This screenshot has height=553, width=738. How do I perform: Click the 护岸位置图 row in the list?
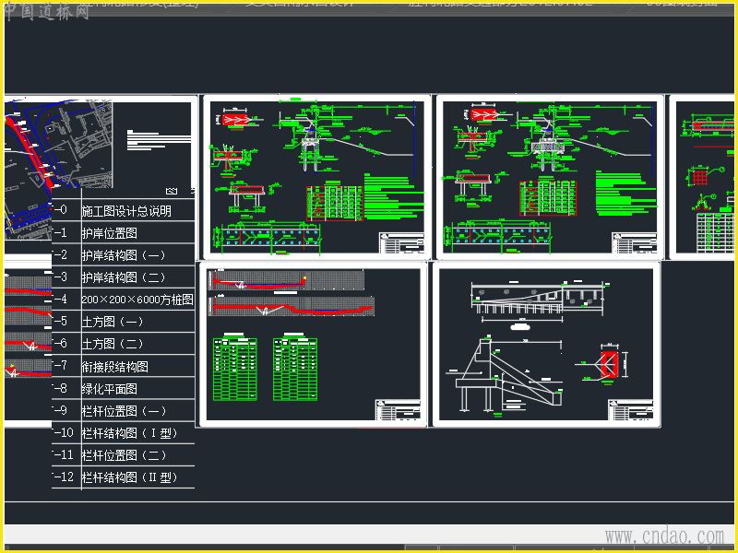[x=110, y=233]
